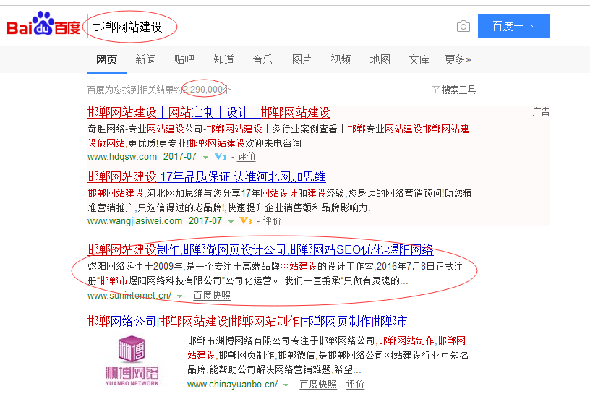
Task: Click the V3 credibility badge for wangjiasiwei.com
Action: (x=246, y=221)
